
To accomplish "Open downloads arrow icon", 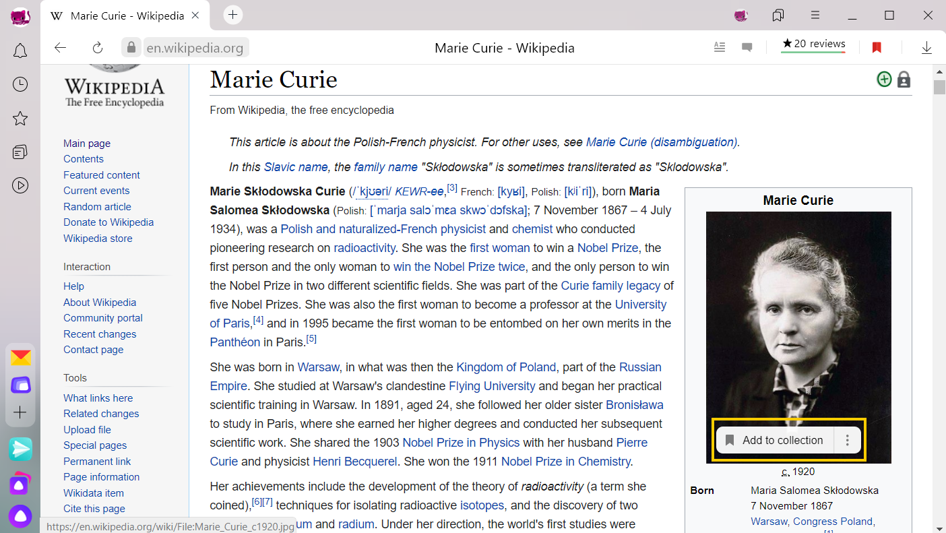I will [926, 47].
